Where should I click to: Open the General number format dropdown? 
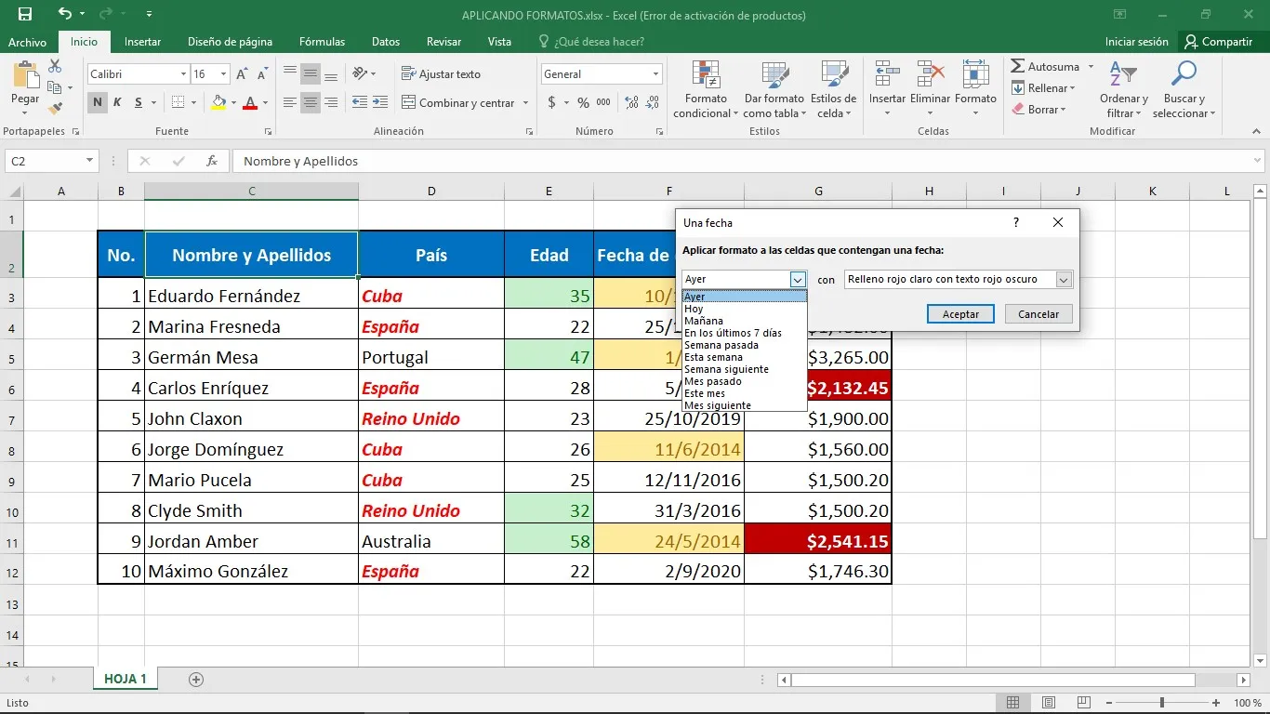click(x=655, y=74)
